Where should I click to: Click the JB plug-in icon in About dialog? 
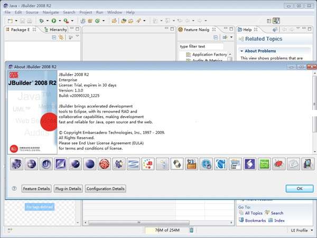tap(148, 164)
